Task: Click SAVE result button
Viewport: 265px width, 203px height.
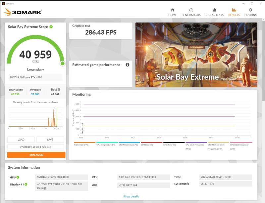Action: click(x=50, y=140)
